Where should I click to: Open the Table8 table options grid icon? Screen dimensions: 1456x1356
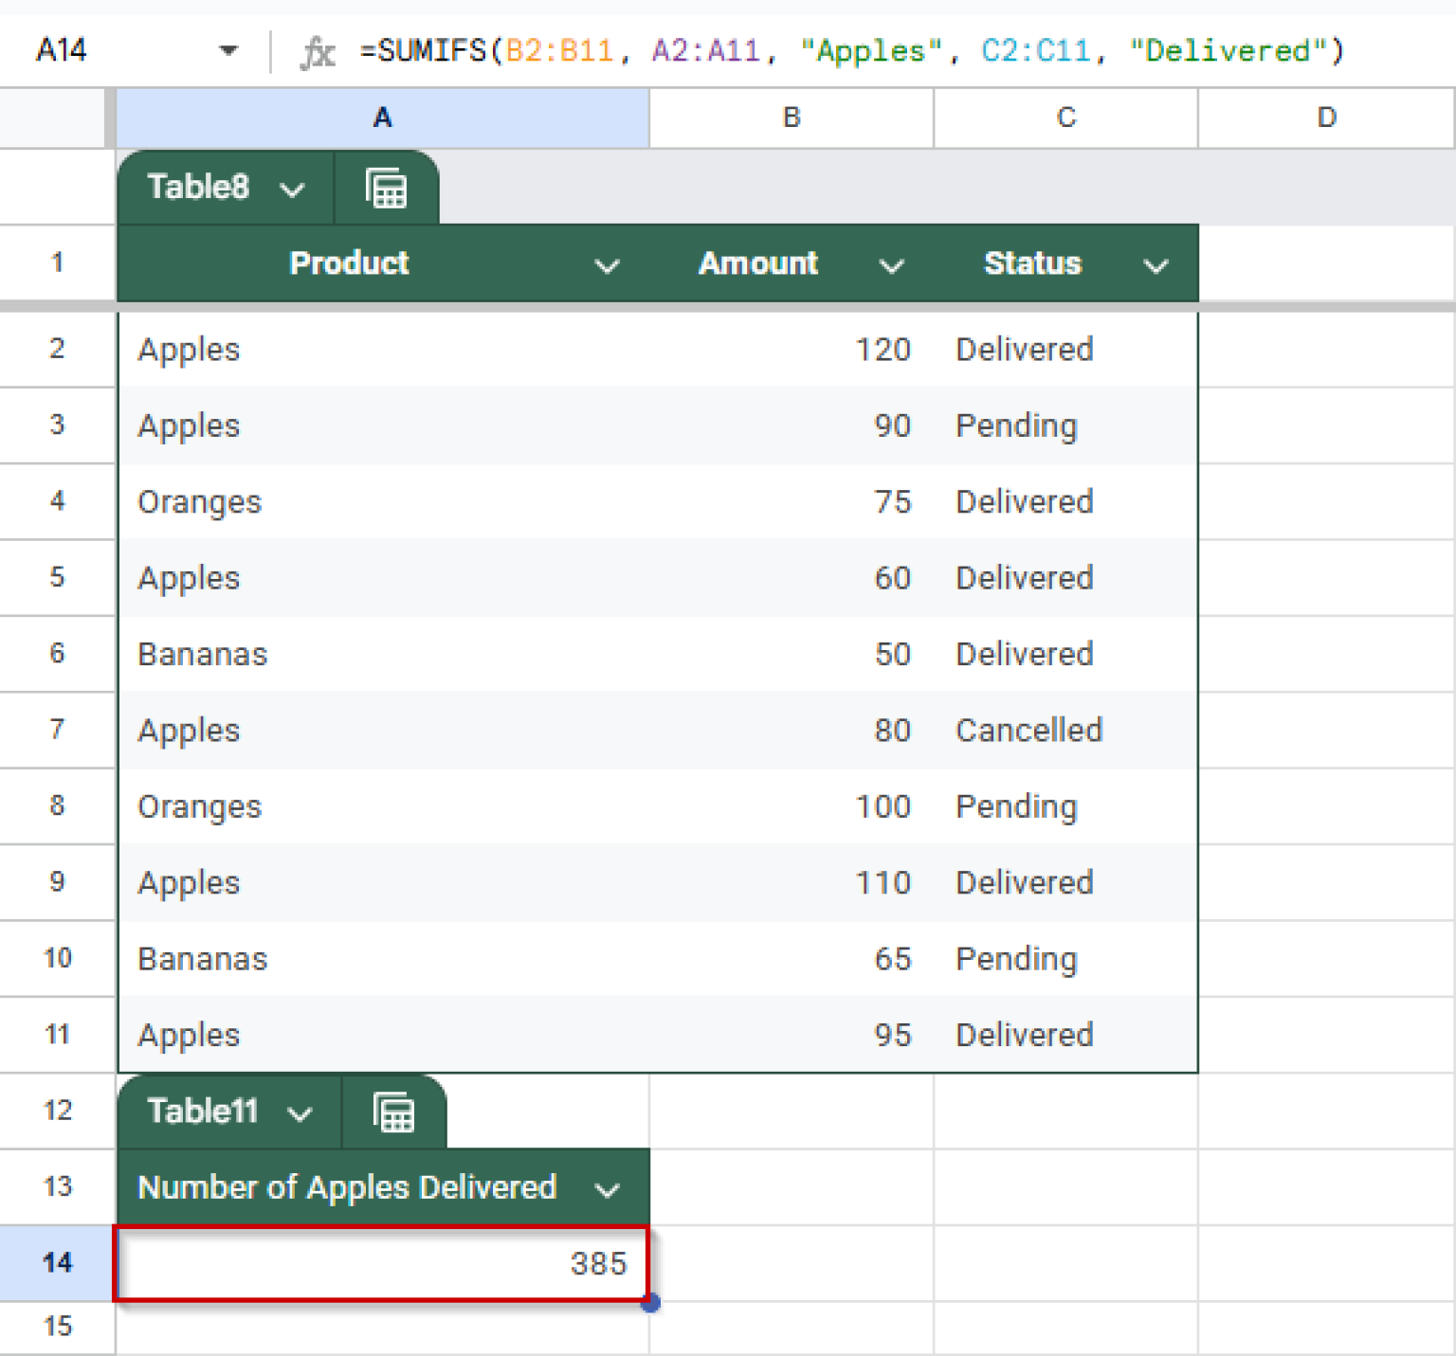click(387, 187)
